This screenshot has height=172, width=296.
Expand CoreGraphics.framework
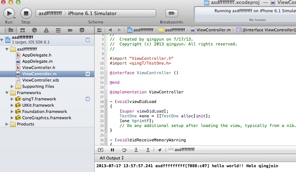tap(12, 118)
